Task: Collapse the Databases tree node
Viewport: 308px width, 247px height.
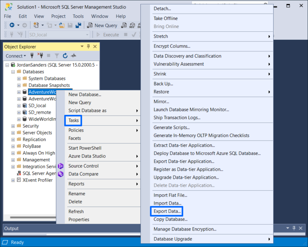Action: tap(13, 72)
